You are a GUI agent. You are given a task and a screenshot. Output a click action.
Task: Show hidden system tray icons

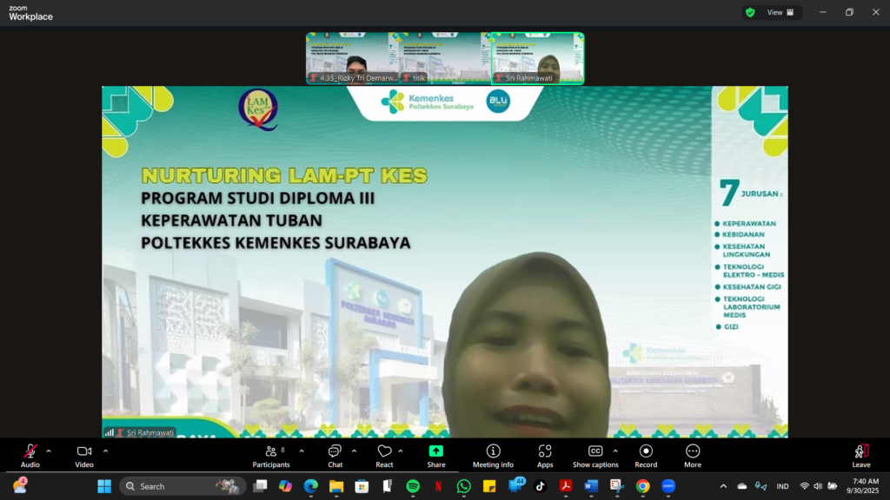(723, 486)
